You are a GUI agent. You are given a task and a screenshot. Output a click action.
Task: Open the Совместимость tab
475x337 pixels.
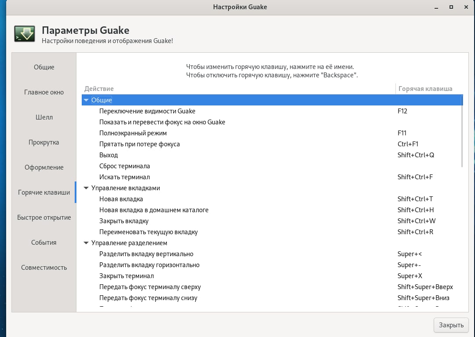coord(44,268)
